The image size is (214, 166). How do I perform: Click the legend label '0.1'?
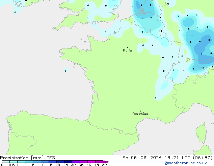[x=4, y=165]
